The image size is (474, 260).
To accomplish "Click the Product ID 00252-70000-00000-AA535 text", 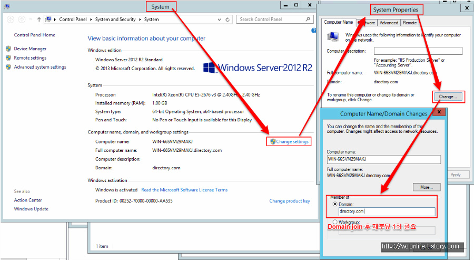I will tap(134, 201).
